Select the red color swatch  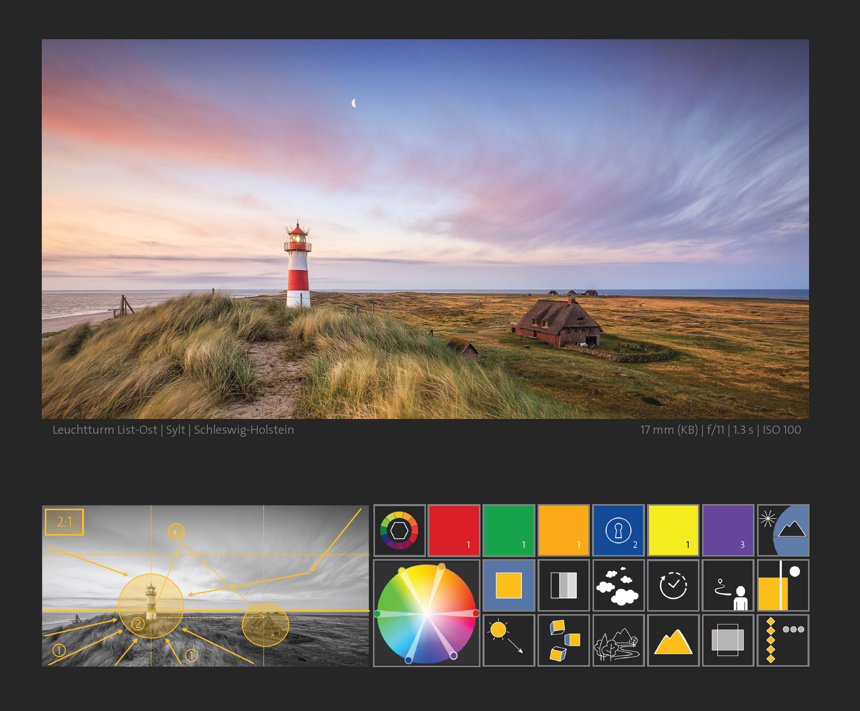point(454,531)
